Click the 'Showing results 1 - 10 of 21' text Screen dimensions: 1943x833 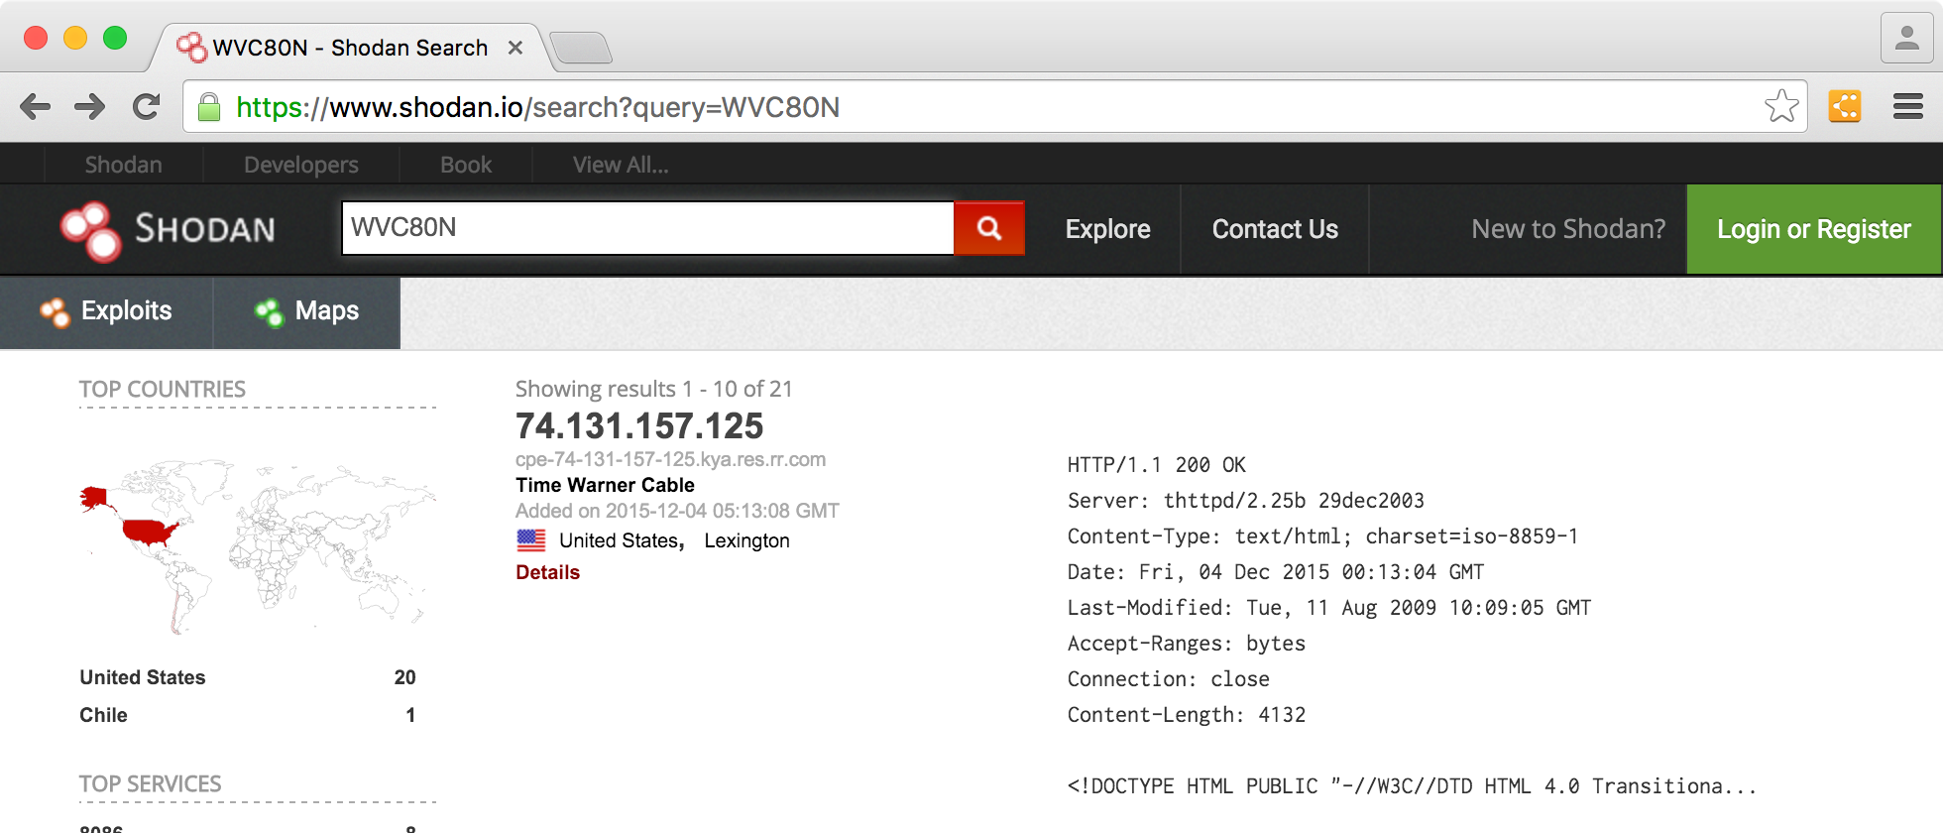pyautogui.click(x=654, y=389)
